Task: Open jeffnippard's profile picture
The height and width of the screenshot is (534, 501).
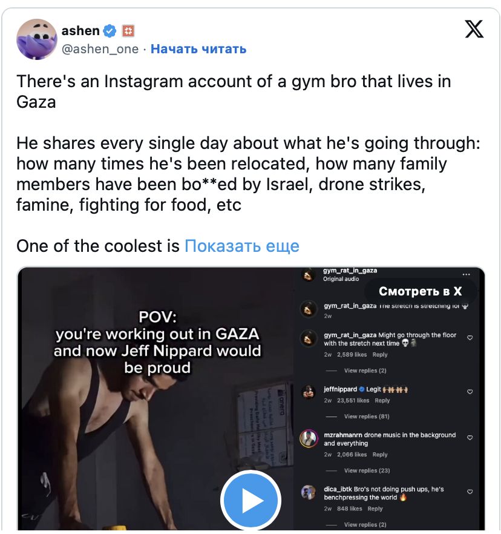Action: tap(309, 392)
